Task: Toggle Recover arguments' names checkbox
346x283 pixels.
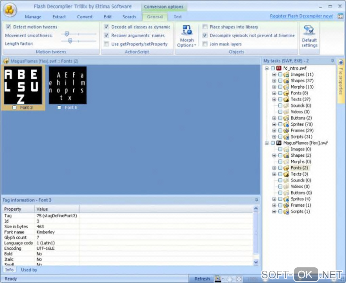Action: point(107,35)
